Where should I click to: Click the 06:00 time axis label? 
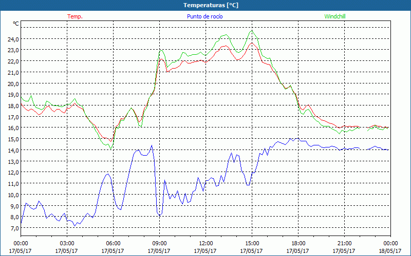click(x=113, y=244)
